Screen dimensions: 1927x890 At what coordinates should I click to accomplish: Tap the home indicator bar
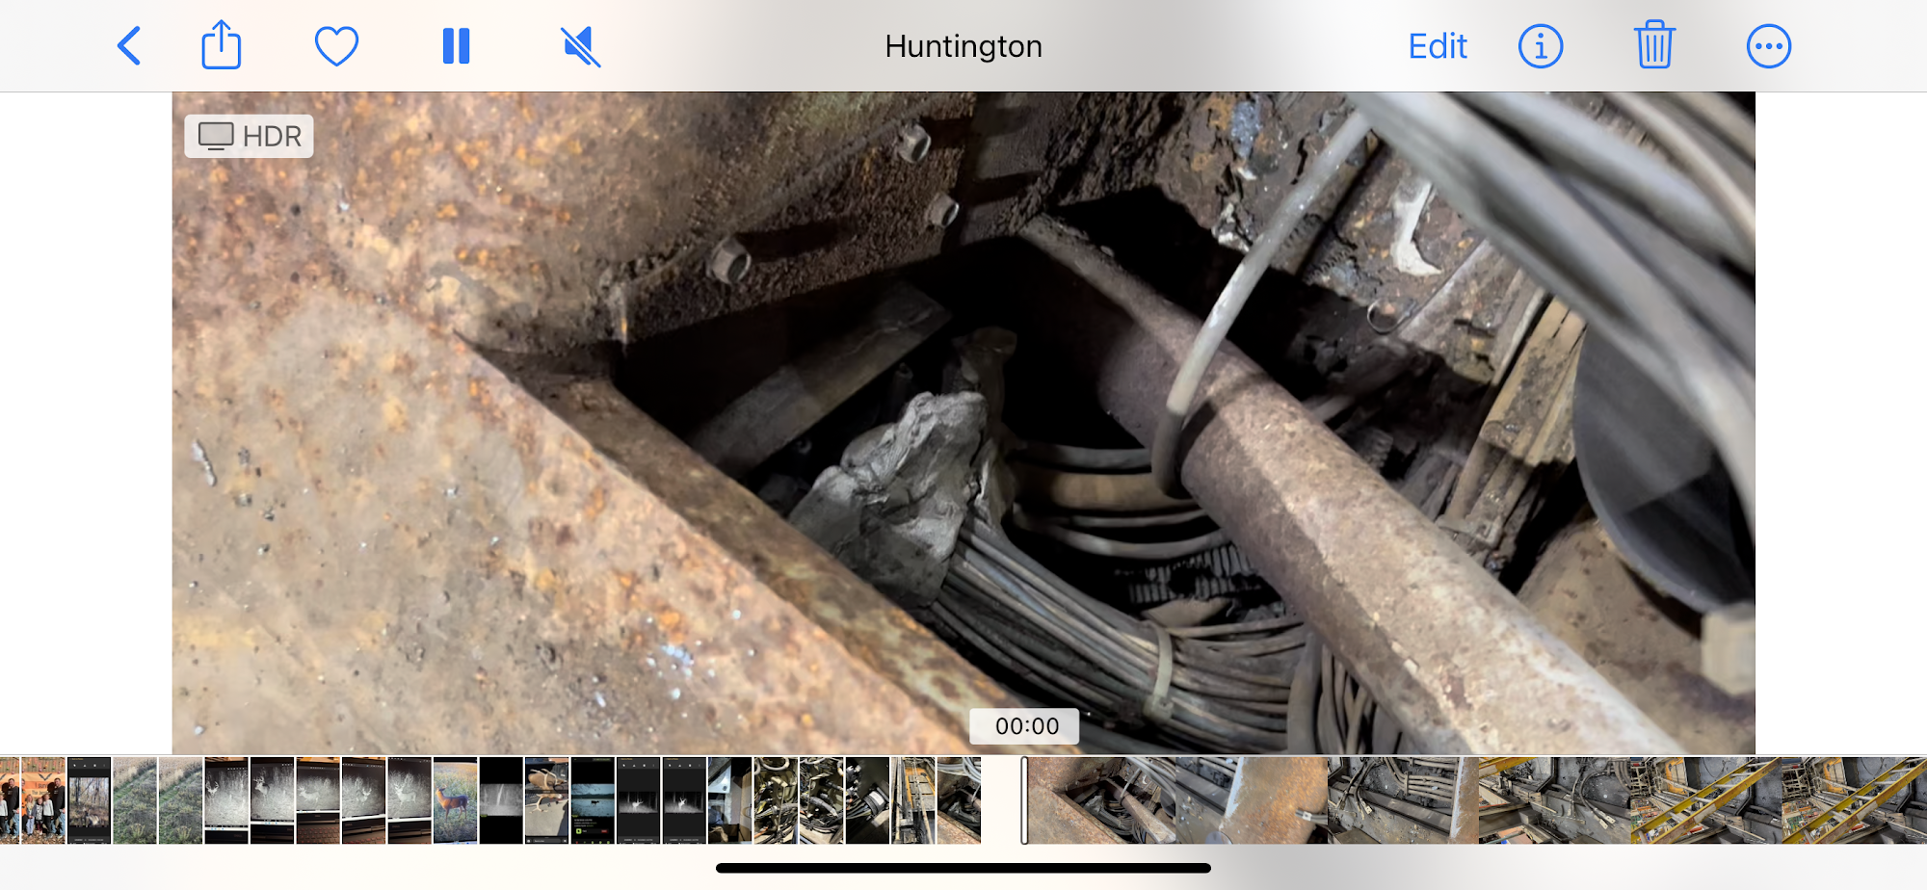(x=963, y=868)
